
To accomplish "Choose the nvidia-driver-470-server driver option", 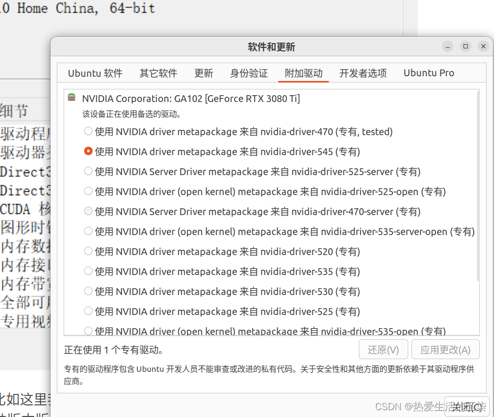I will pyautogui.click(x=88, y=211).
